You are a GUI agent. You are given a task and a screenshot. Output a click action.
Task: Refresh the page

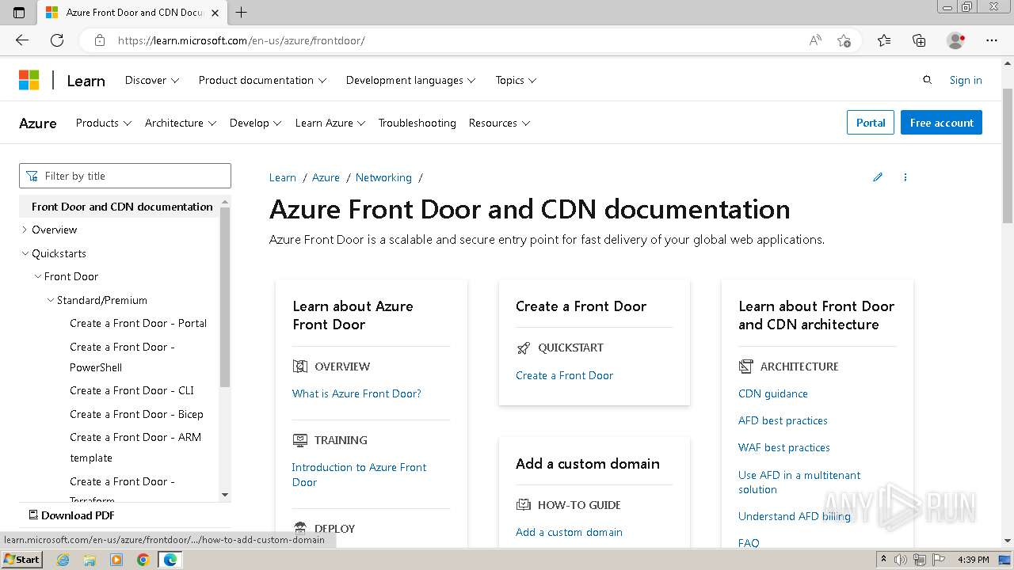pyautogui.click(x=57, y=40)
